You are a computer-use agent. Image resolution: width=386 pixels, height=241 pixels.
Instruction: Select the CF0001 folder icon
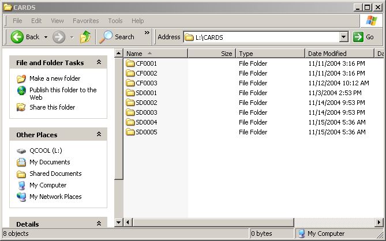click(x=130, y=63)
